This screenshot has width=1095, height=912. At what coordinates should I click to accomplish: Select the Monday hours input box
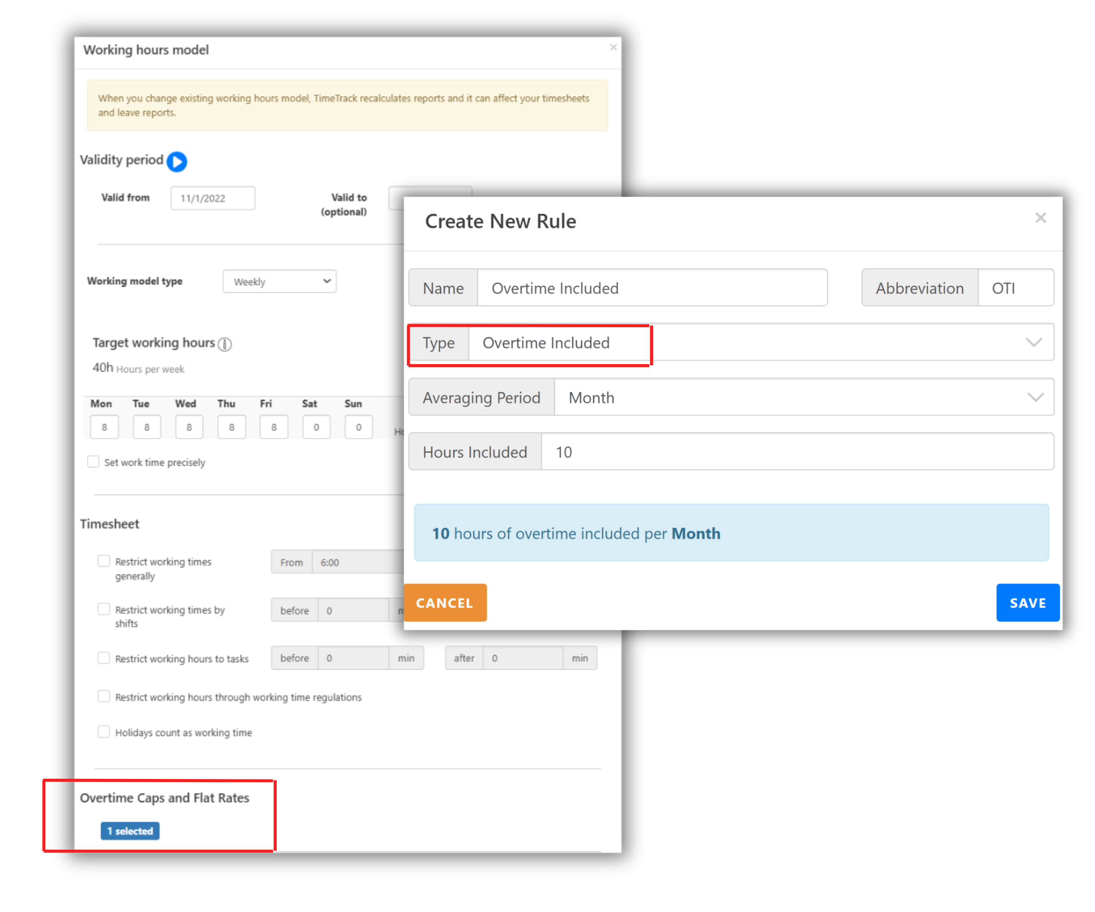tap(104, 427)
